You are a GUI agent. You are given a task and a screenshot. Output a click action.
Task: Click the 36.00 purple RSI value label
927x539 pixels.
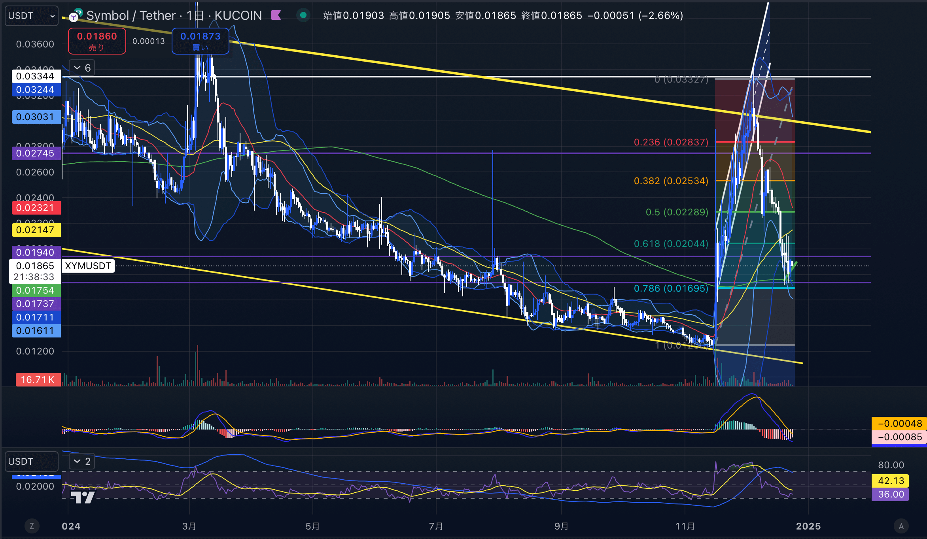pyautogui.click(x=890, y=494)
